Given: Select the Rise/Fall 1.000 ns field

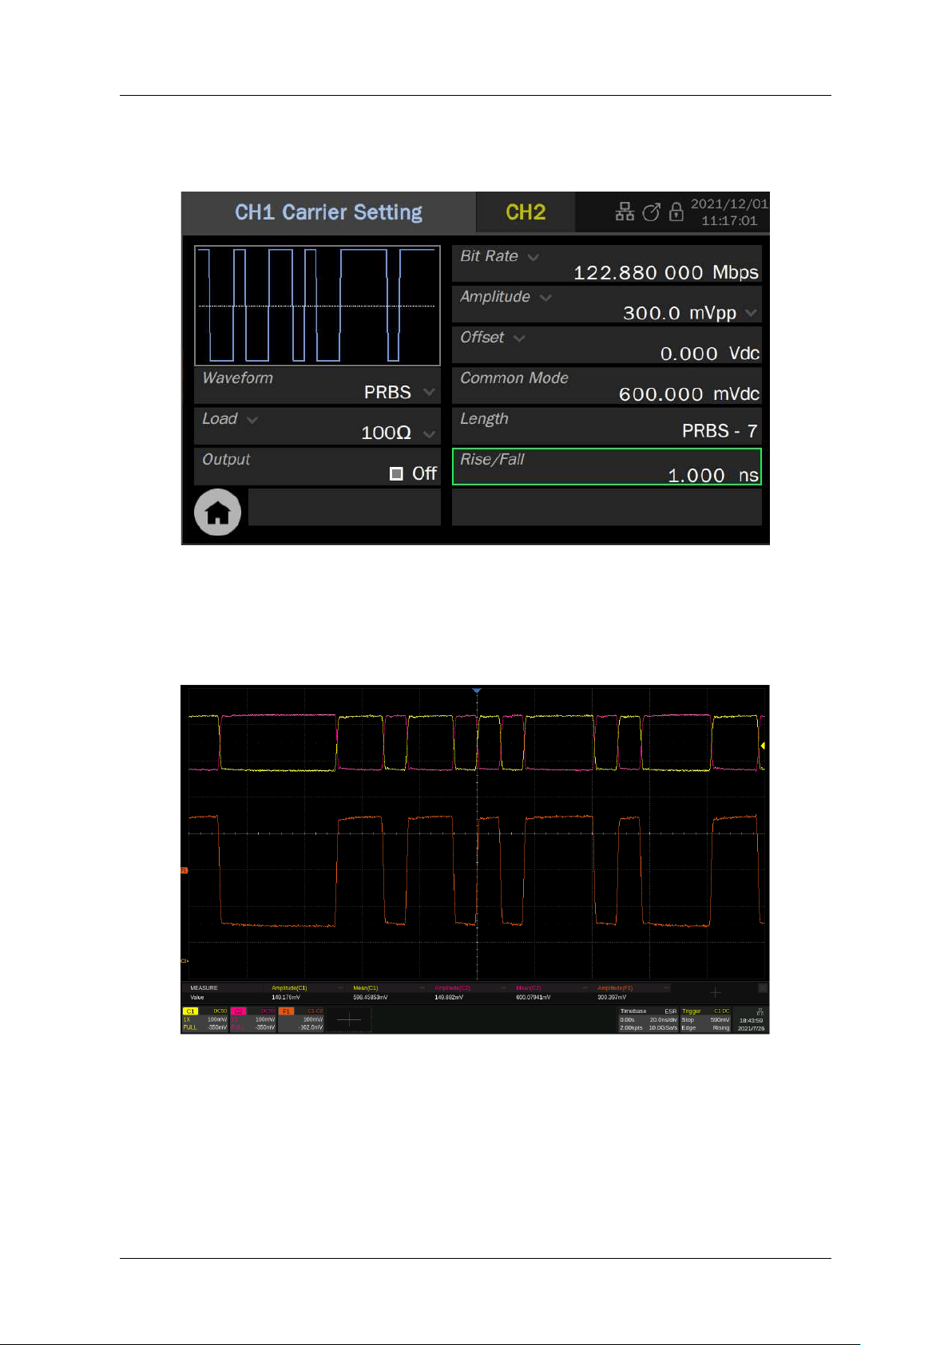Looking at the screenshot, I should pos(606,467).
